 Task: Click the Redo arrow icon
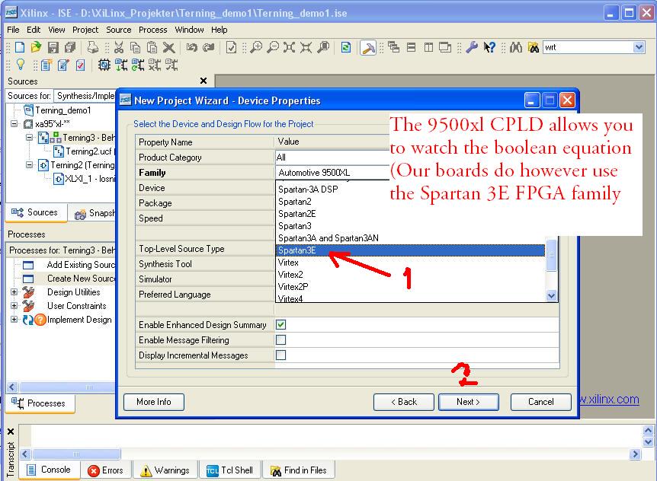(208, 47)
